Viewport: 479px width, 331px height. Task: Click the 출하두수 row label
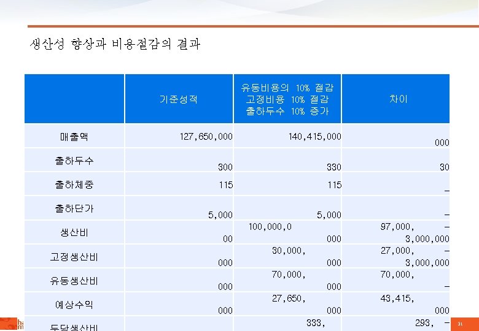click(x=74, y=161)
